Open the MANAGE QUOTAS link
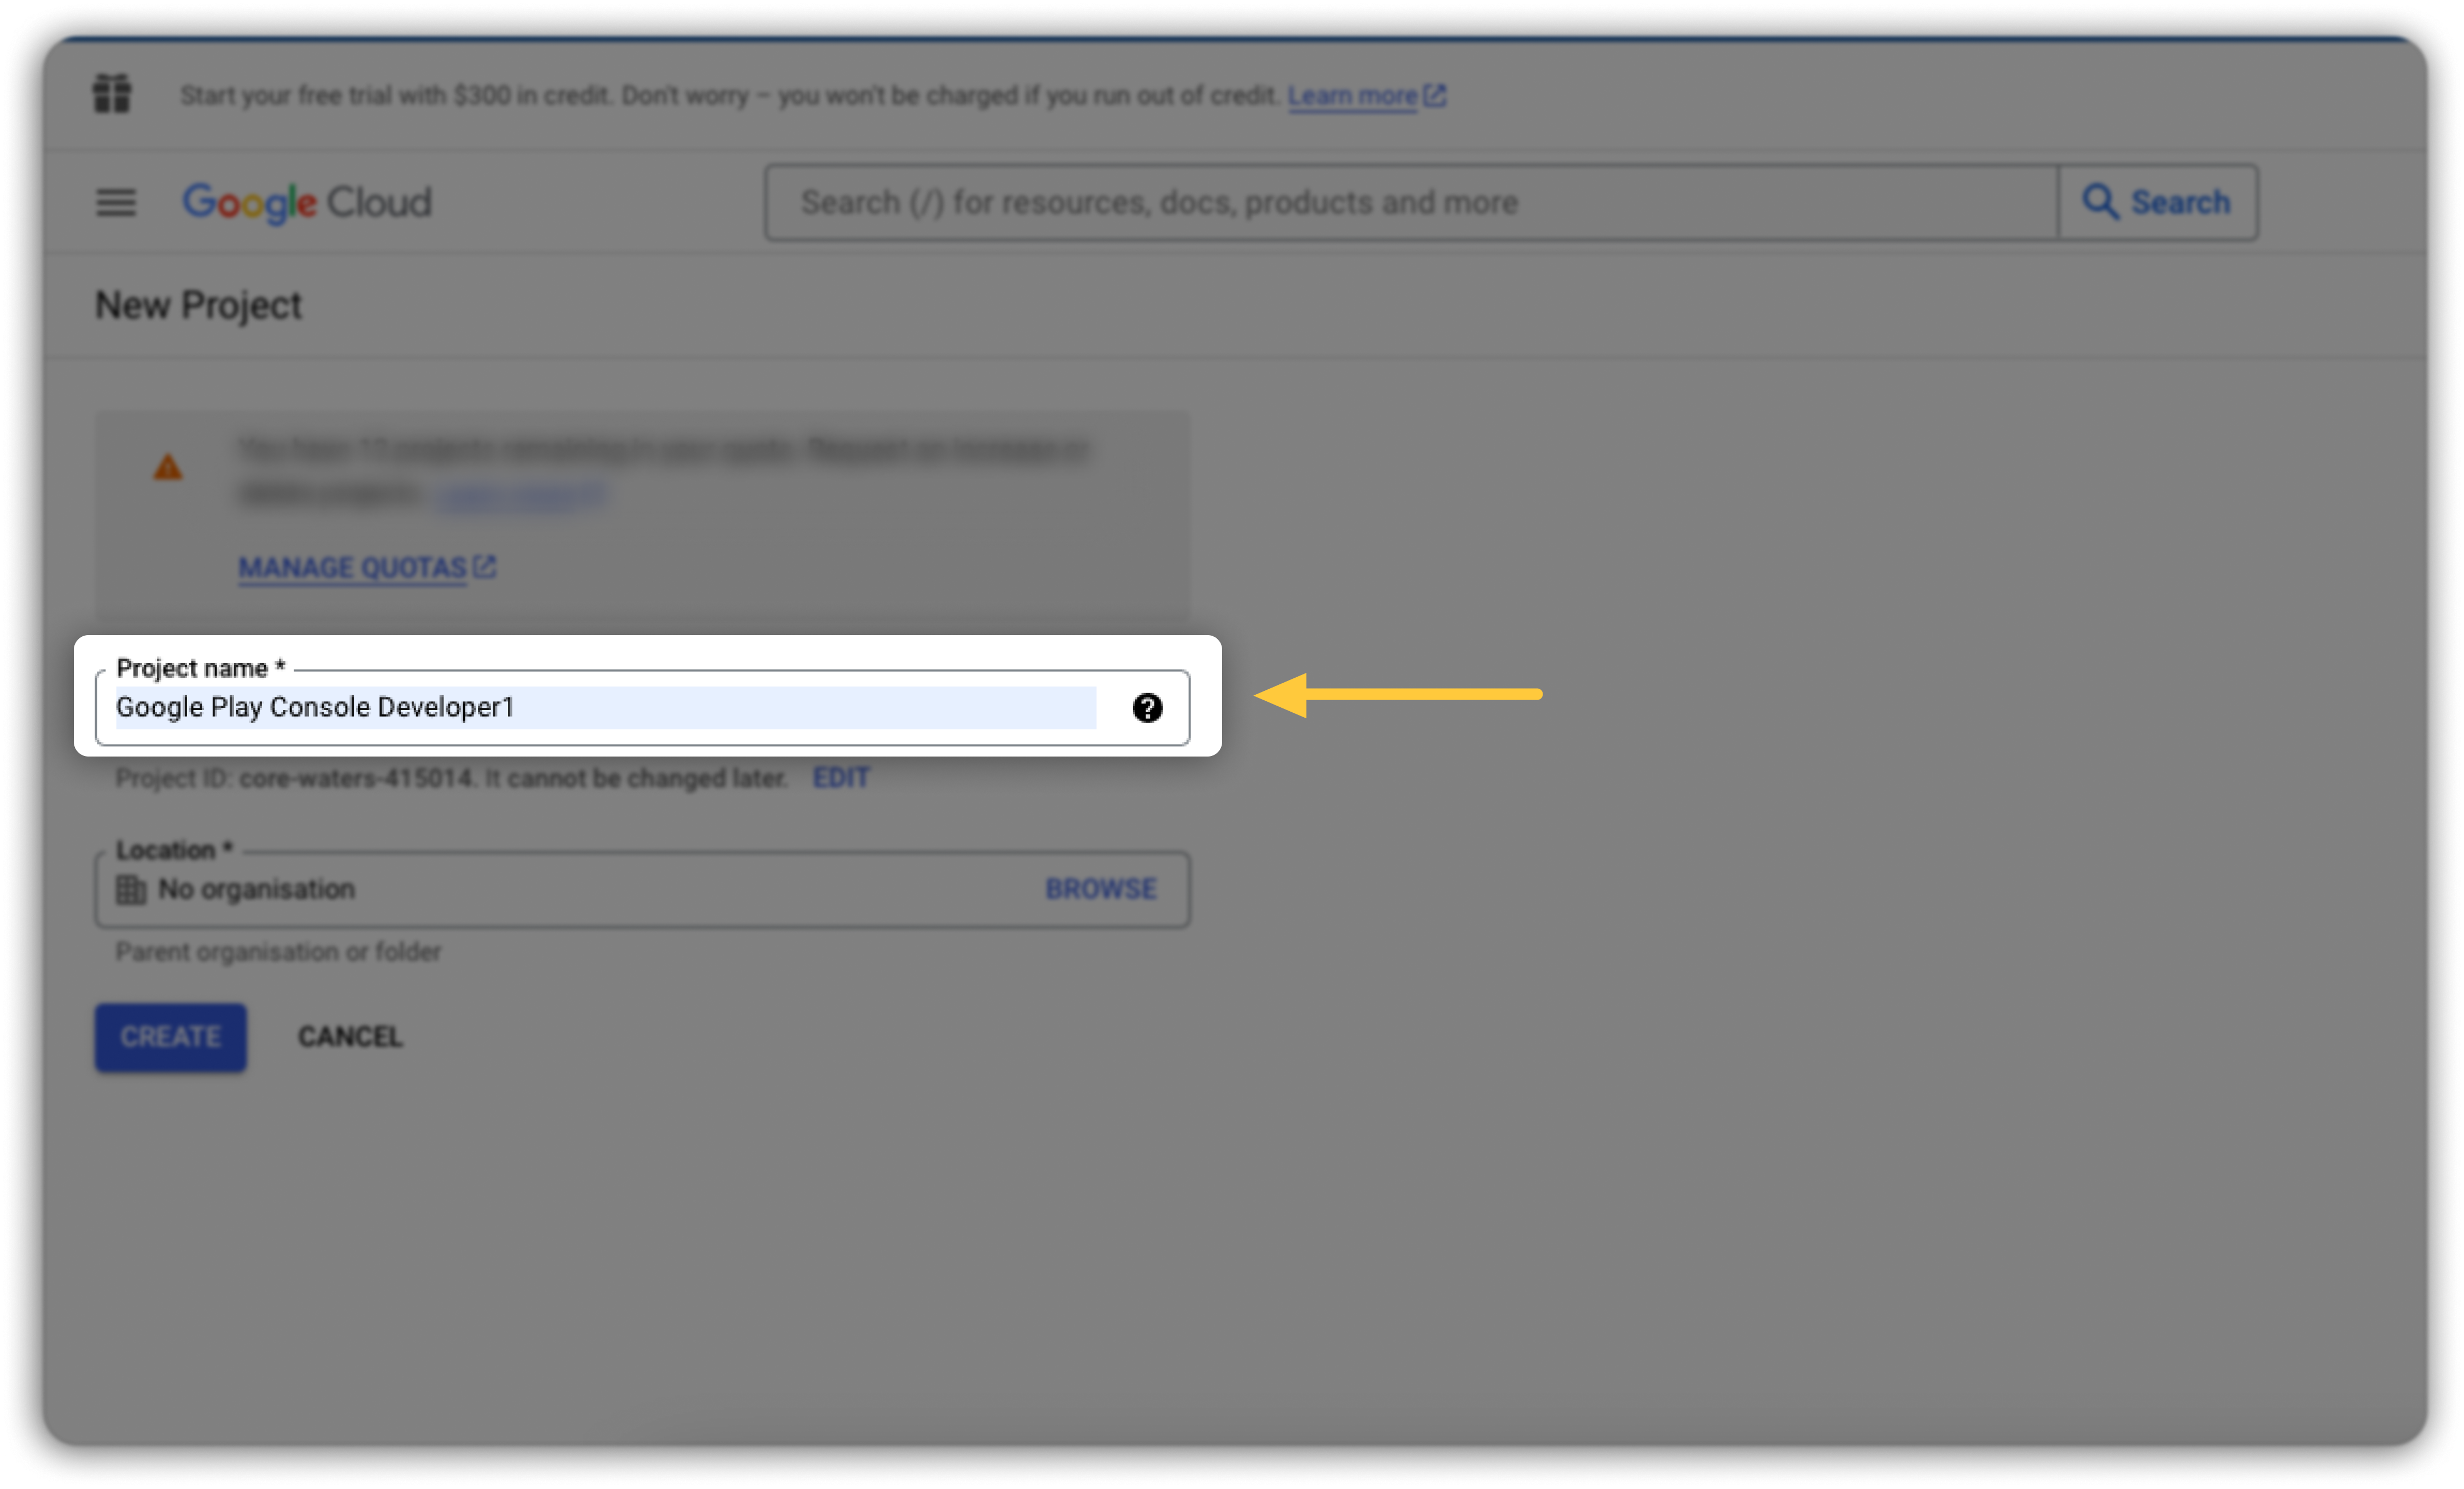 coord(352,567)
